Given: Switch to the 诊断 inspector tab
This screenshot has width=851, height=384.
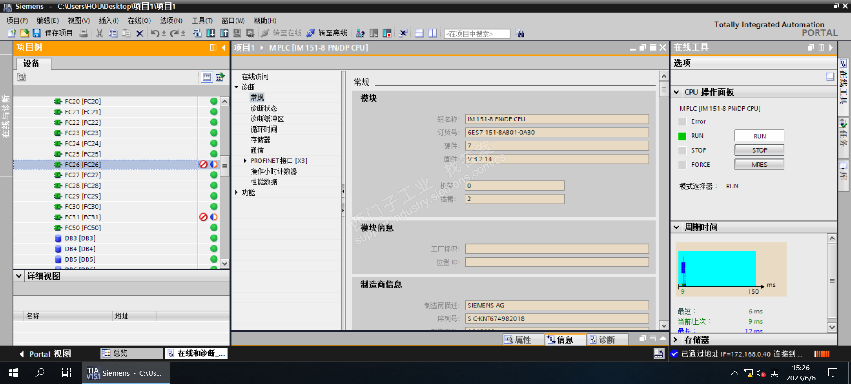Looking at the screenshot, I should pos(607,340).
